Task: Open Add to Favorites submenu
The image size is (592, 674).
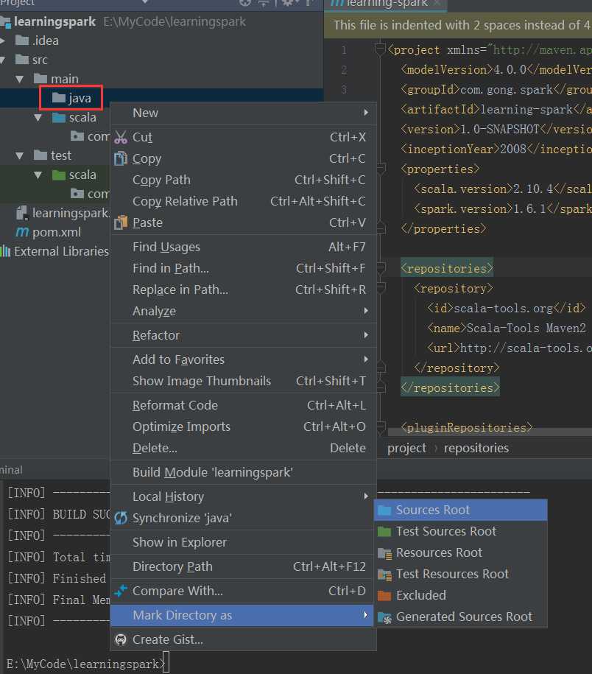Action: [x=244, y=359]
